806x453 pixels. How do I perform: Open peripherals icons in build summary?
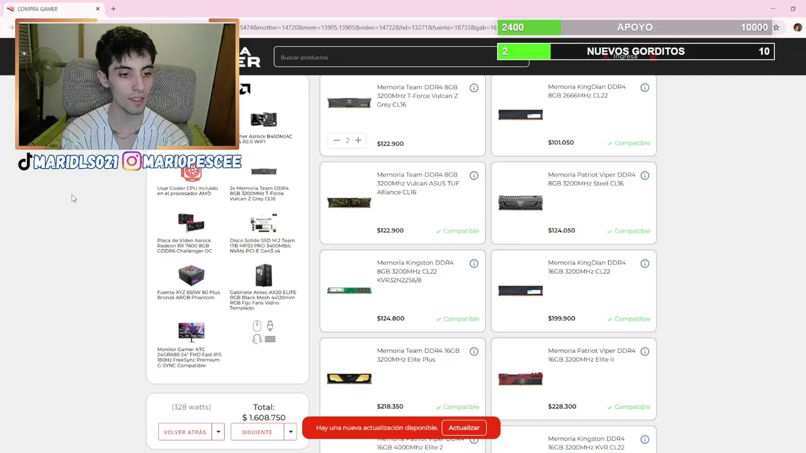coord(263,332)
